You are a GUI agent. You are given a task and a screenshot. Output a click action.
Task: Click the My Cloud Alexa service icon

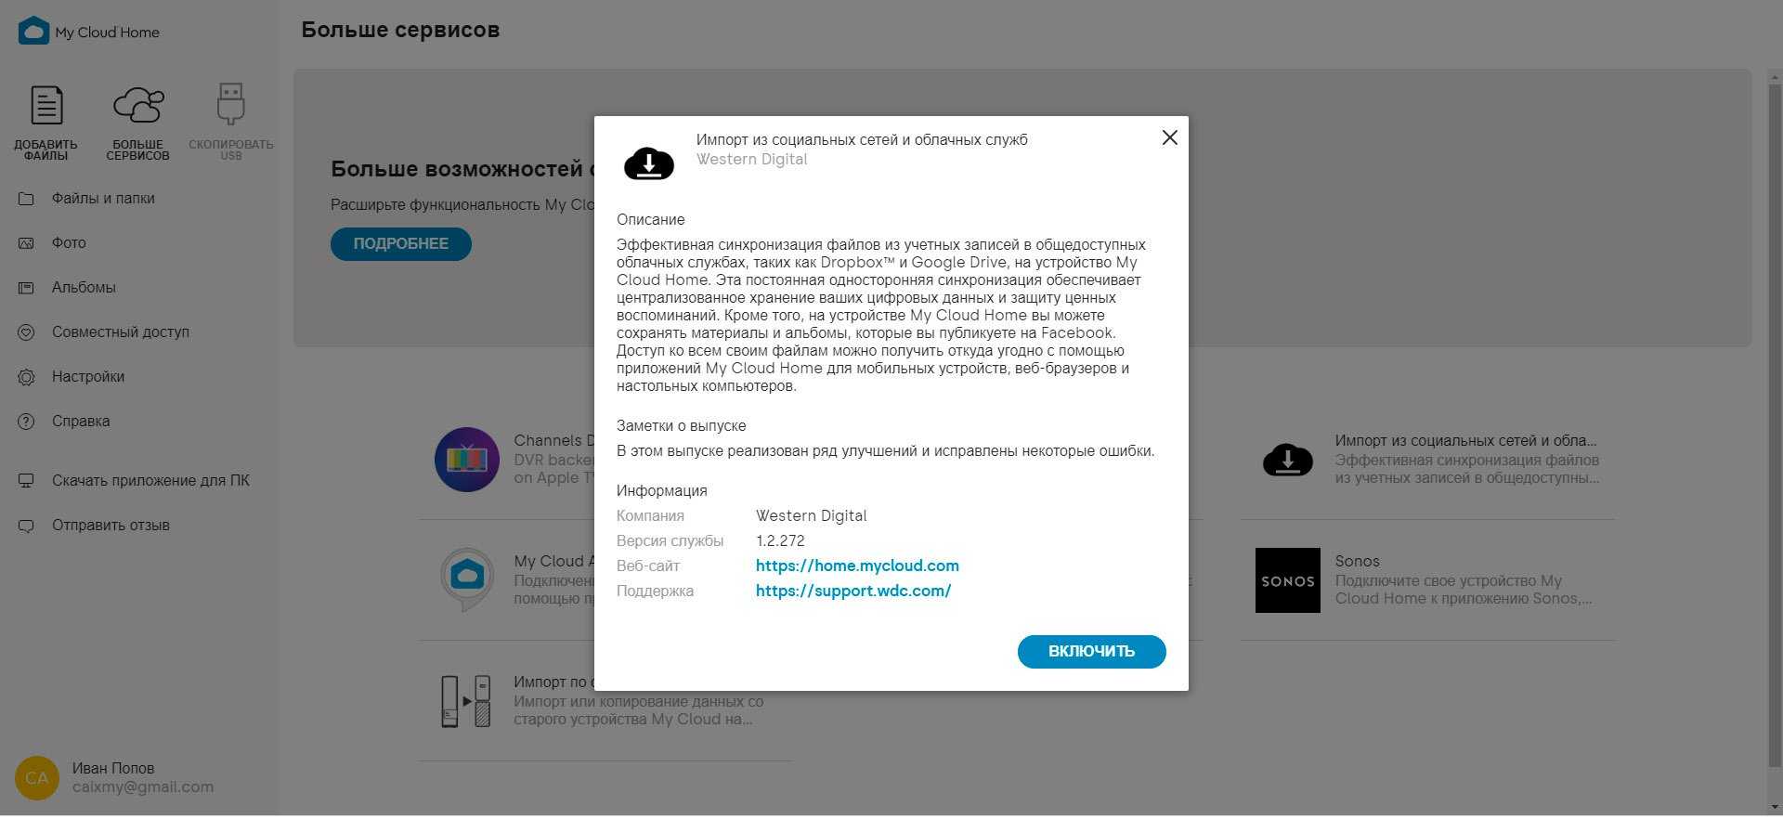[x=466, y=578]
